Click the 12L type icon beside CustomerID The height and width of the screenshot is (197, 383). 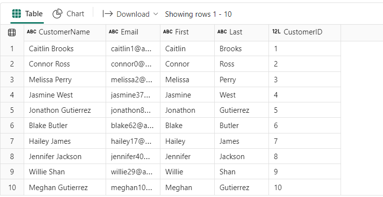[276, 32]
